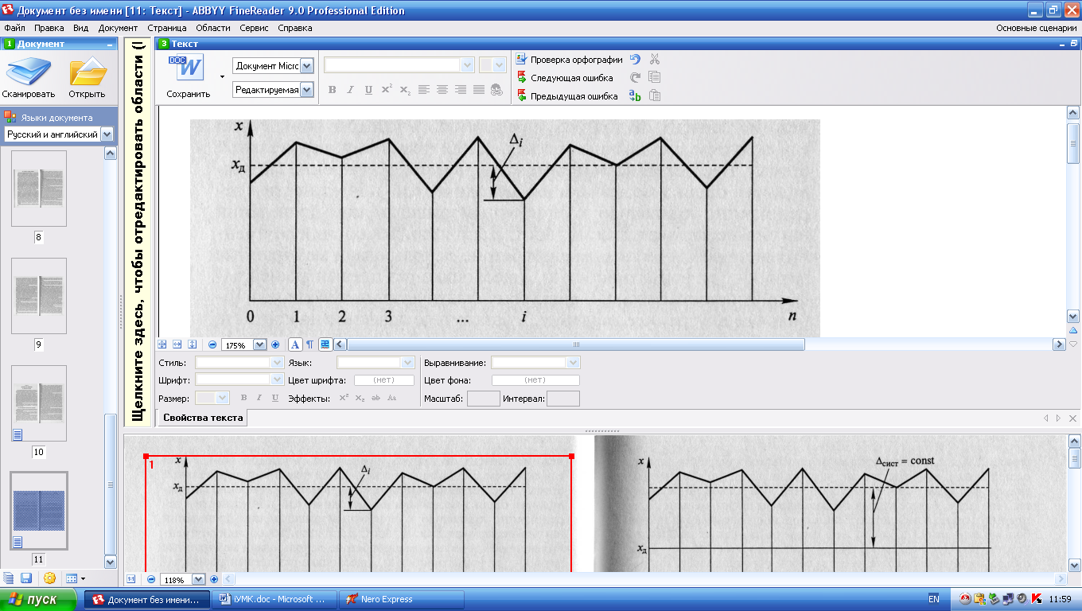Image resolution: width=1082 pixels, height=611 pixels.
Task: Toggle non-printing paragraph marks ¶ button
Action: tap(309, 344)
